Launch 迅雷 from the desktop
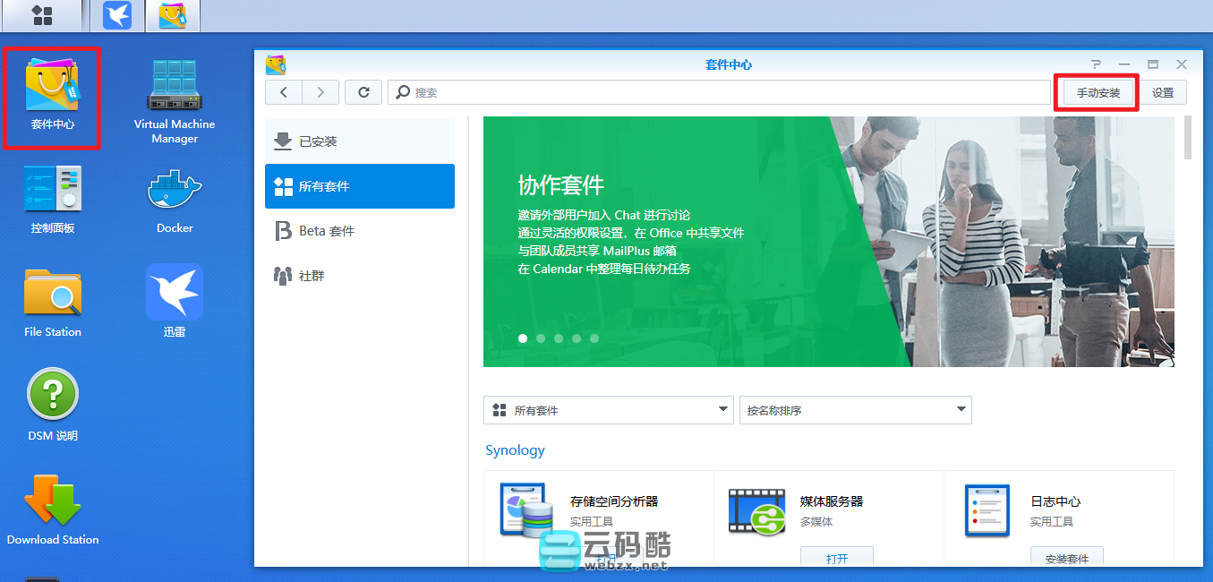This screenshot has width=1213, height=582. click(173, 291)
